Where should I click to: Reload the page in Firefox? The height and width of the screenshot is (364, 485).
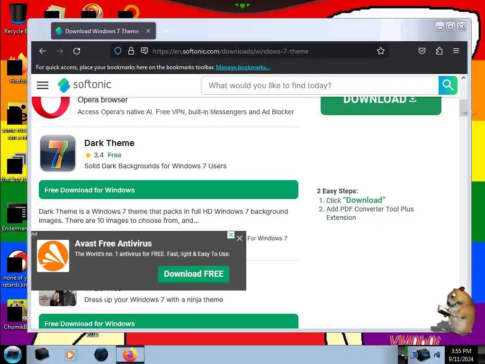(77, 51)
